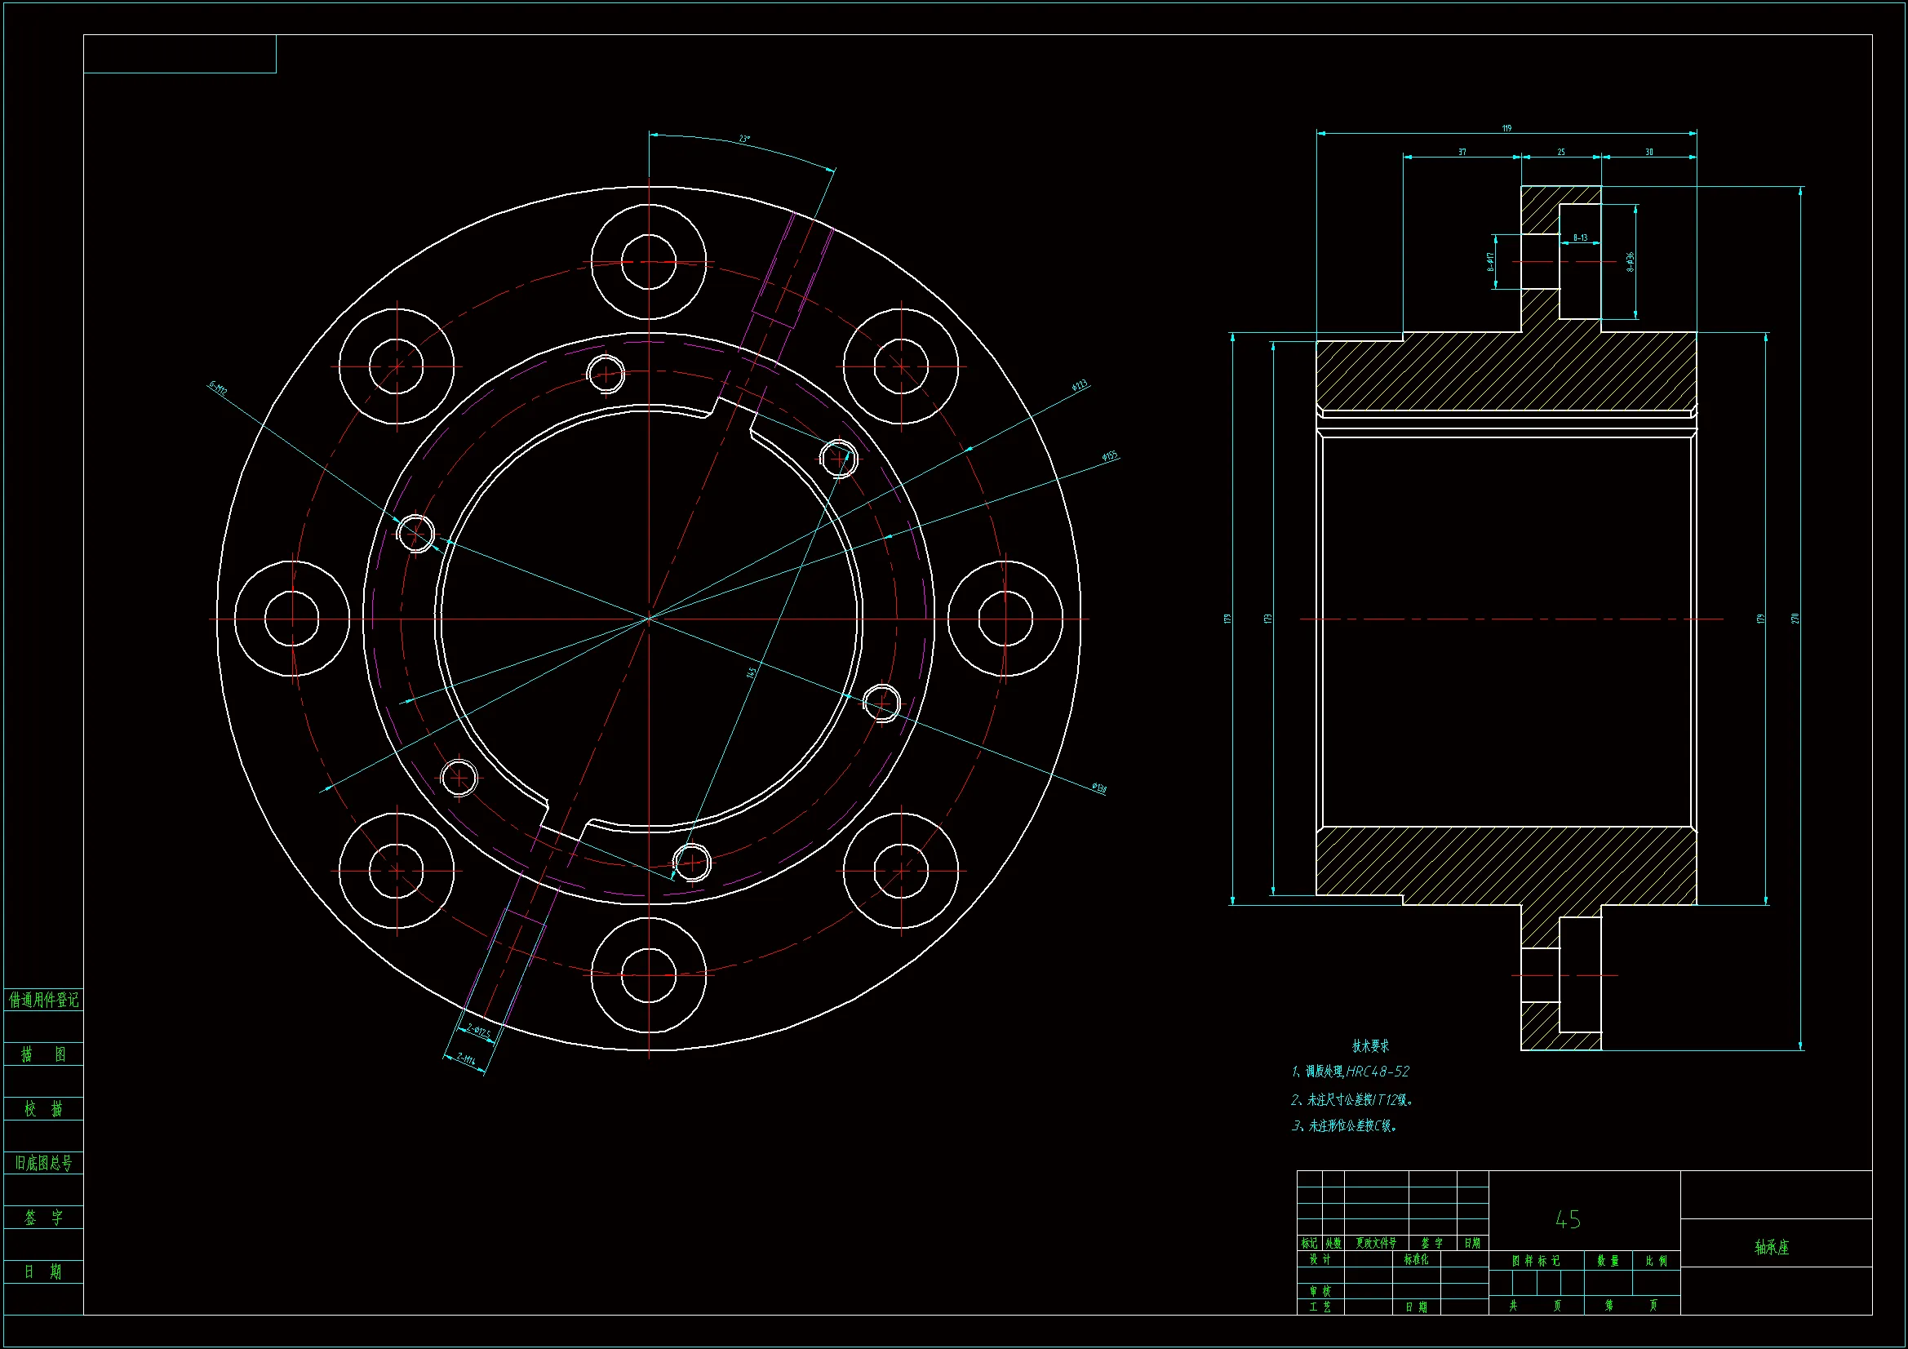Click the 借通用件登记 cell in left margin

pyautogui.click(x=43, y=1000)
